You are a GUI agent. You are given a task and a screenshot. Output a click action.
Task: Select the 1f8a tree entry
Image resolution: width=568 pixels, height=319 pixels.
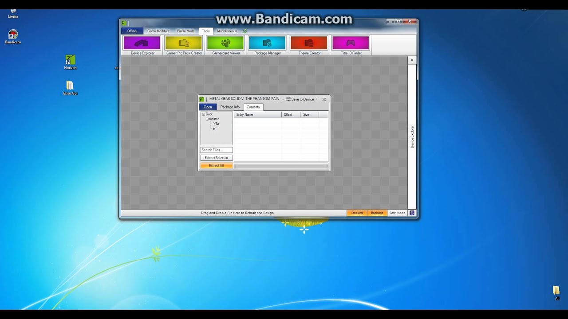tap(216, 124)
